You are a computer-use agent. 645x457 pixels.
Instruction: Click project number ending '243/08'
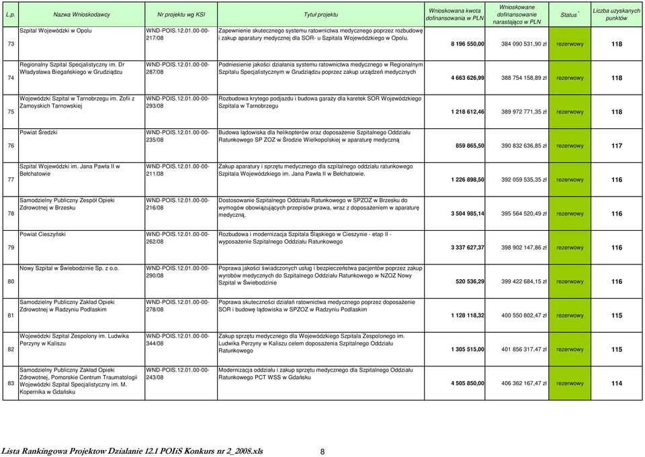177,374
